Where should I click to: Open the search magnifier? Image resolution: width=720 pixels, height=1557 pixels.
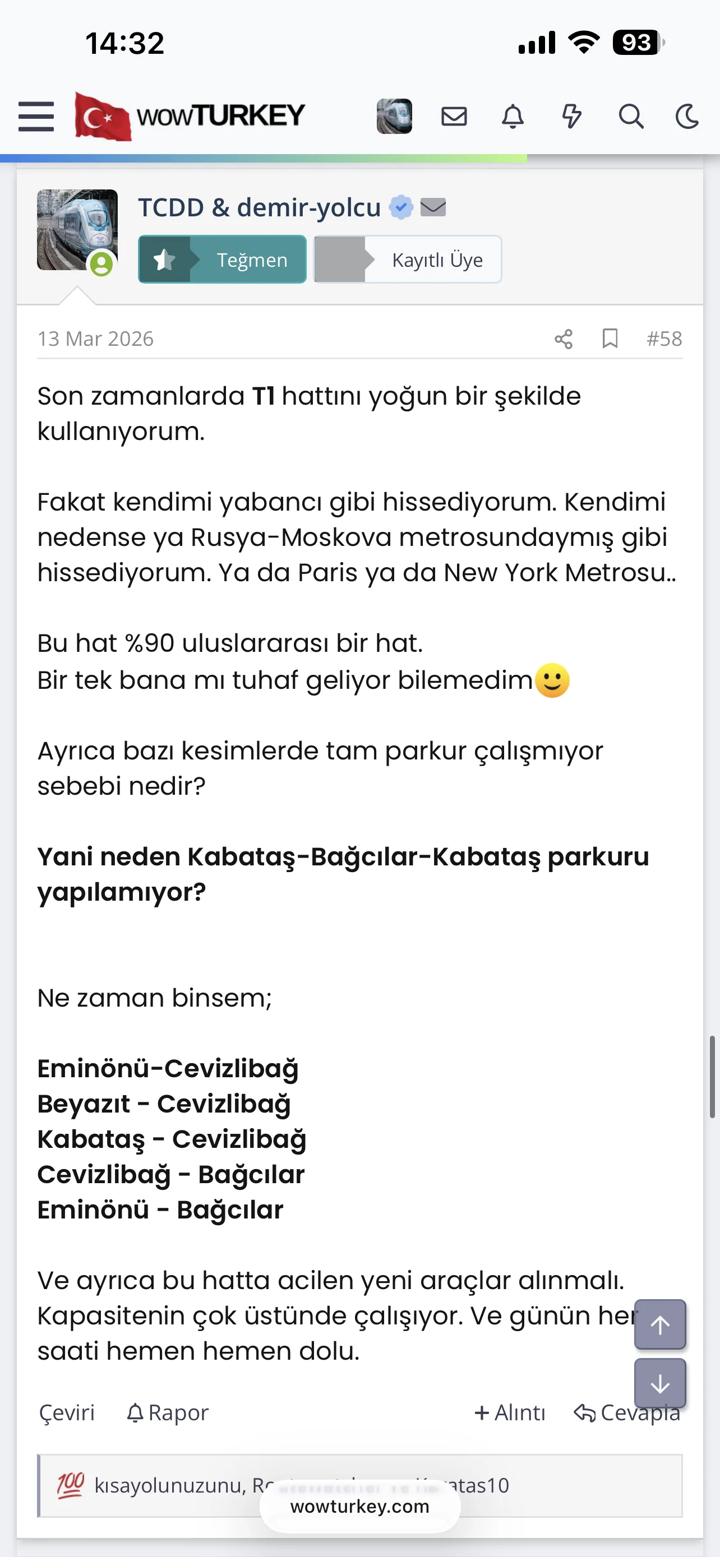pos(630,116)
